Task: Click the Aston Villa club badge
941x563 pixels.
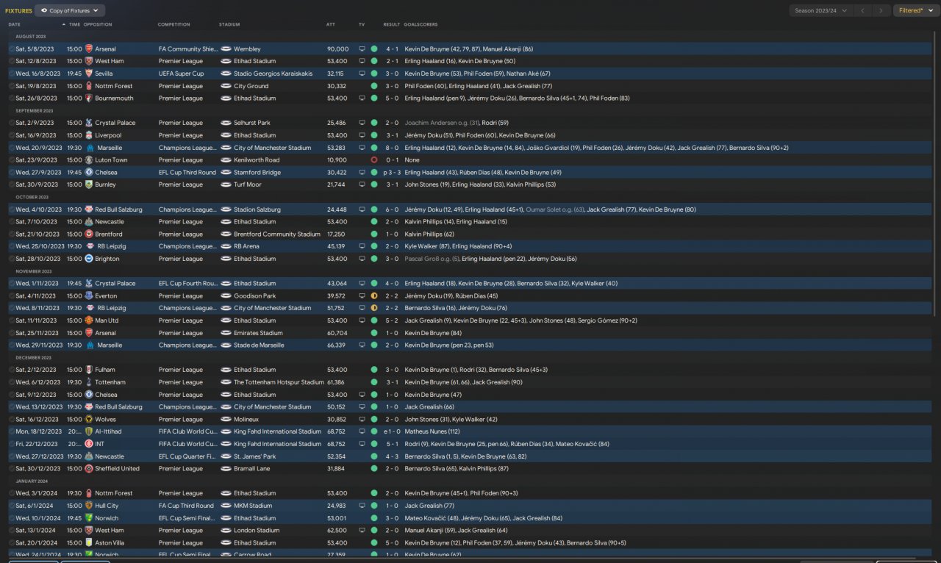Action: click(89, 542)
